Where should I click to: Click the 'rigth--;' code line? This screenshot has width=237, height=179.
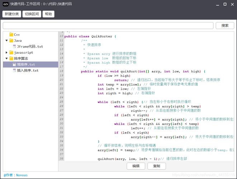pos(139,111)
